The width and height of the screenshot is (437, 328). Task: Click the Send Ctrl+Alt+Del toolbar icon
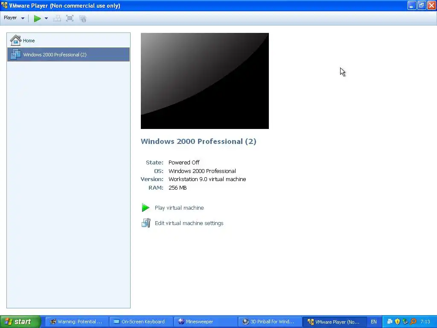coord(57,18)
